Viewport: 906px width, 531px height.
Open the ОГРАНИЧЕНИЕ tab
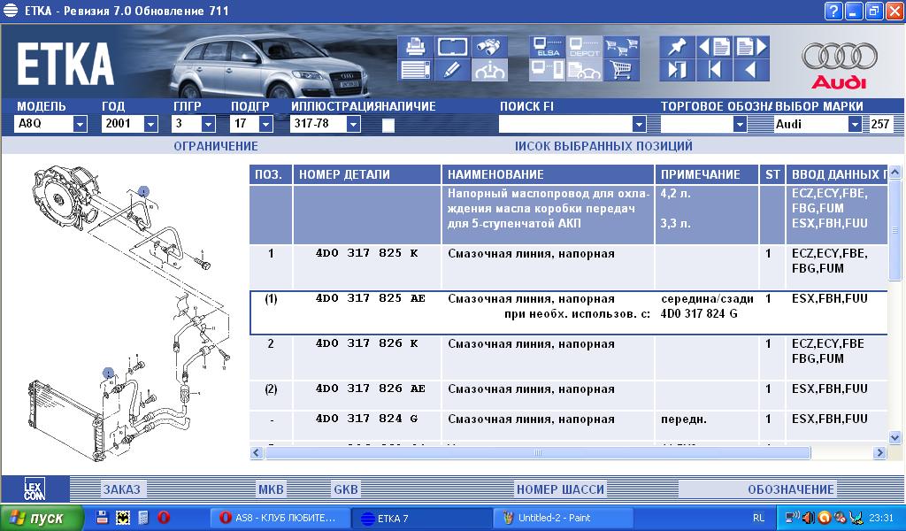click(x=215, y=146)
